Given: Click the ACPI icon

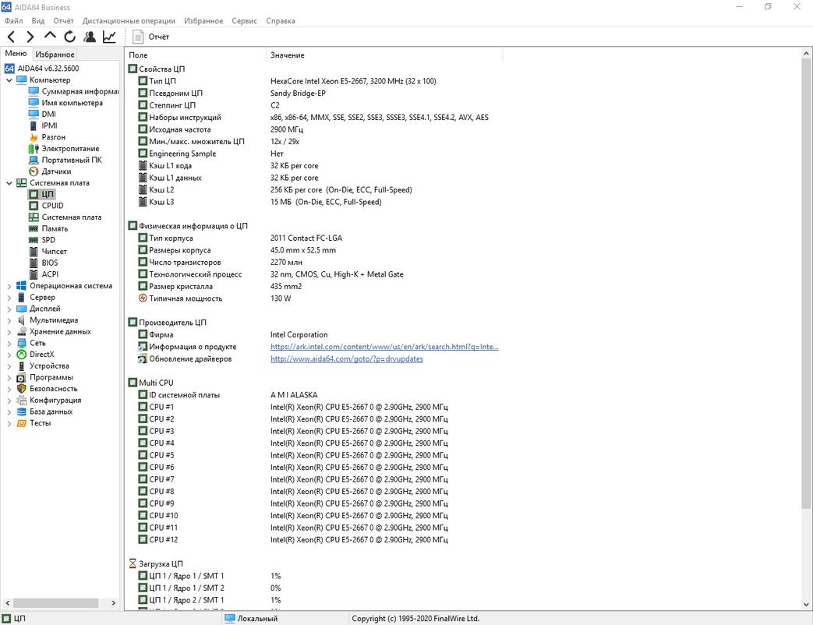Looking at the screenshot, I should pos(34,274).
